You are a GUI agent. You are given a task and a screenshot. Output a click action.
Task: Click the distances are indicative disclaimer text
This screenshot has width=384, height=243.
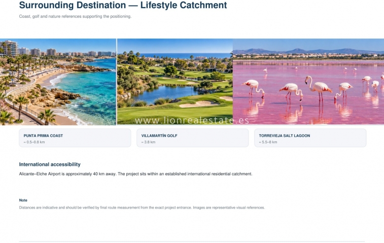coord(142,208)
